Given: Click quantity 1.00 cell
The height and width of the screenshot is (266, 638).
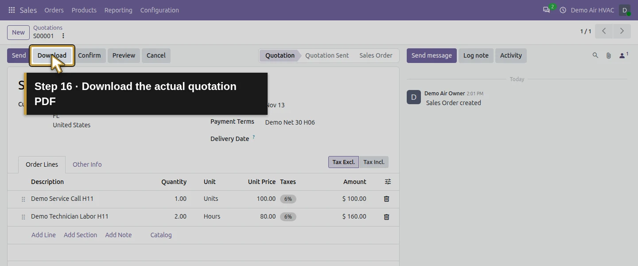Looking at the screenshot, I should tap(180, 199).
